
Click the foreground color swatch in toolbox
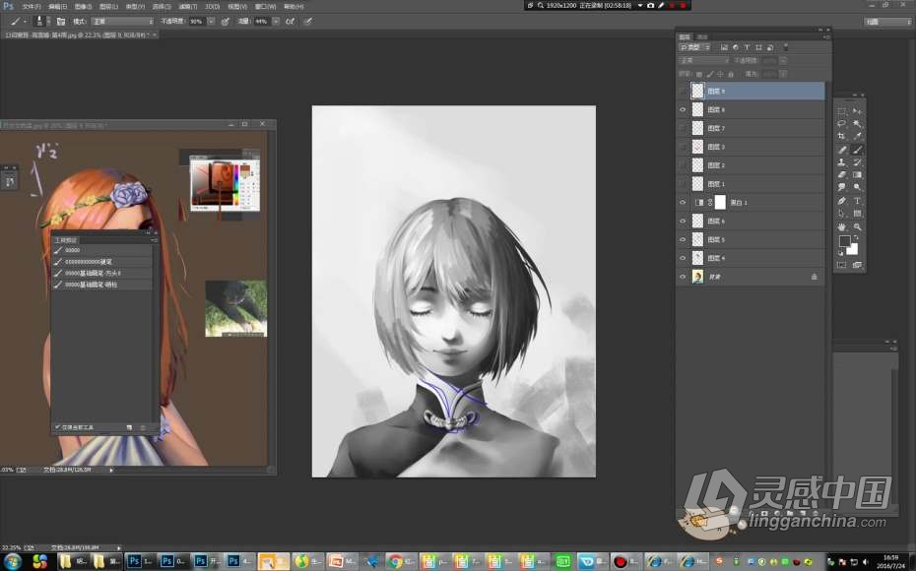844,241
